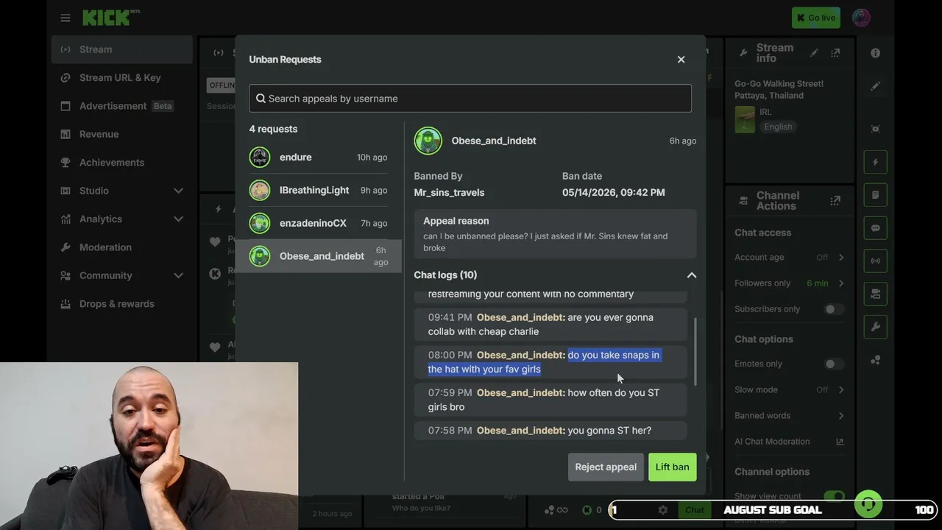
Task: Click the chat settings gear icon
Action: tap(662, 509)
